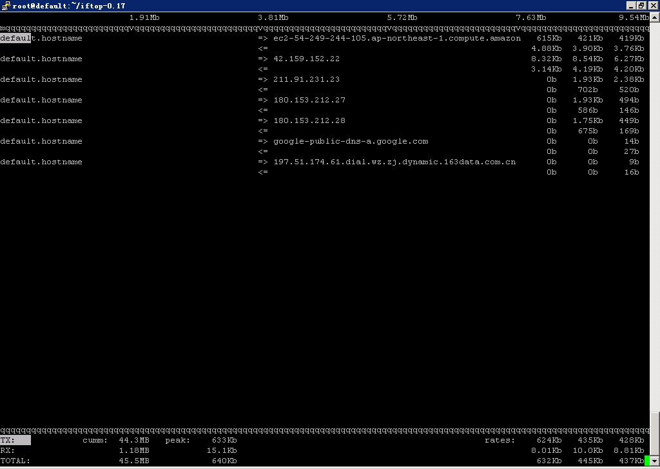Click the window title text root@default
Image resolution: width=660 pixels, height=469 pixels.
[x=68, y=5]
